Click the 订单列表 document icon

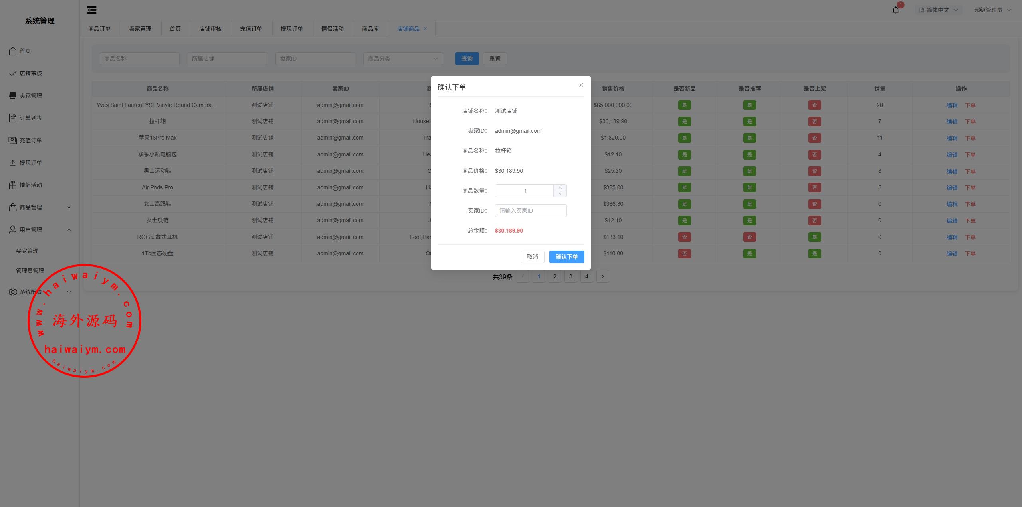pyautogui.click(x=13, y=118)
